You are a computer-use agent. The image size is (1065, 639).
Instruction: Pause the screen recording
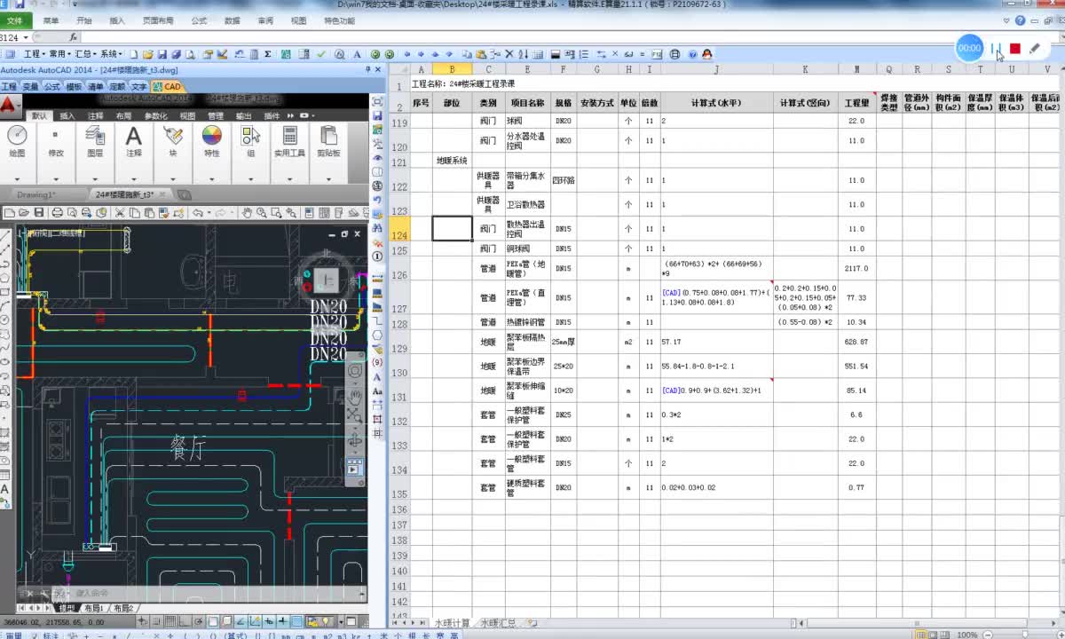pos(996,49)
